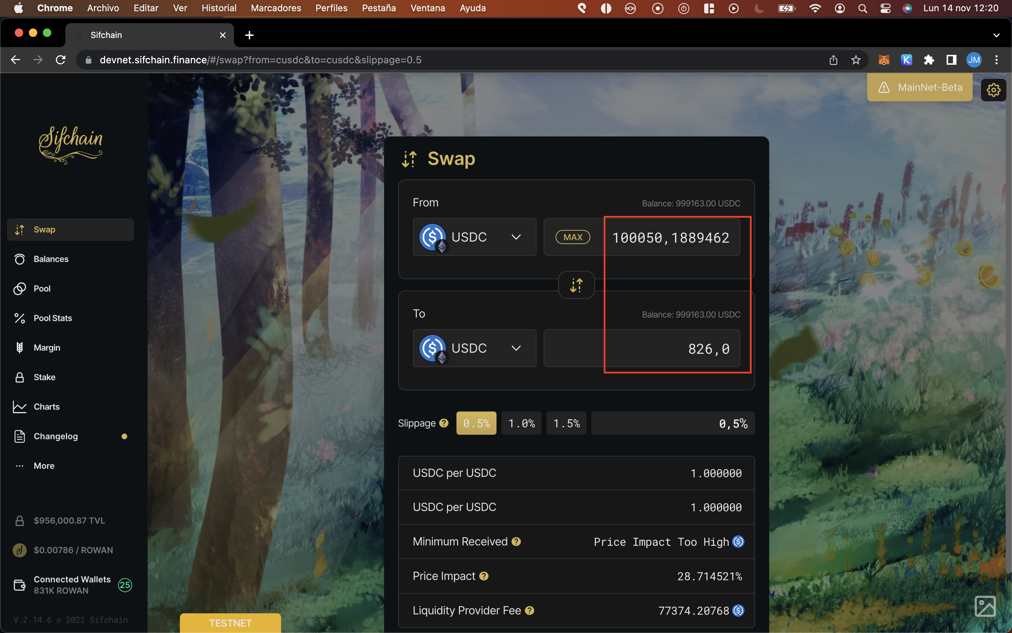
Task: Open Keplr extension icon
Action: coord(906,60)
